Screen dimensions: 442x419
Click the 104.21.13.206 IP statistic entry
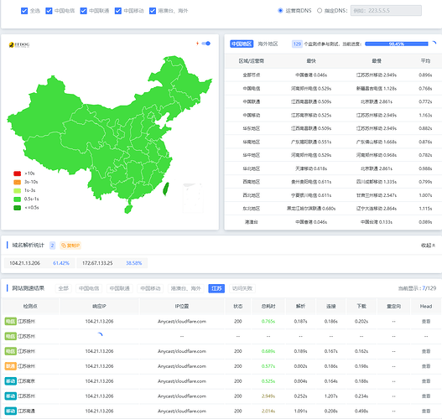coord(39,263)
